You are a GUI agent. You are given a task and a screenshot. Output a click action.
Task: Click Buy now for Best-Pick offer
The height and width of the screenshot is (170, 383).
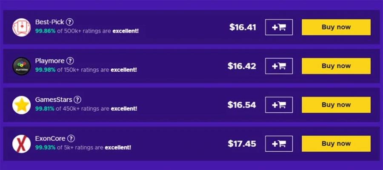coord(336,27)
